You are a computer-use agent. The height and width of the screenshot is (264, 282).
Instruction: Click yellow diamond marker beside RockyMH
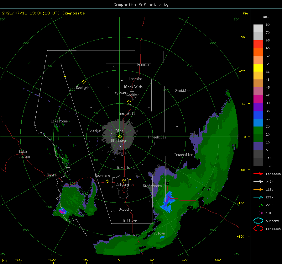(84, 82)
